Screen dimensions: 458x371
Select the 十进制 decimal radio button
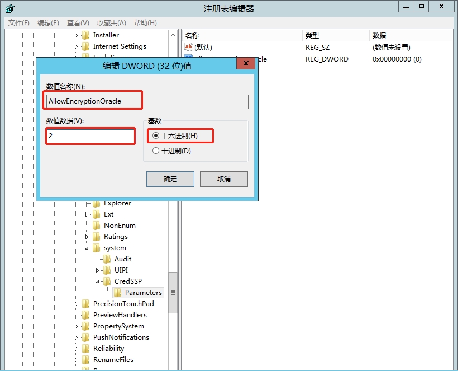[156, 151]
